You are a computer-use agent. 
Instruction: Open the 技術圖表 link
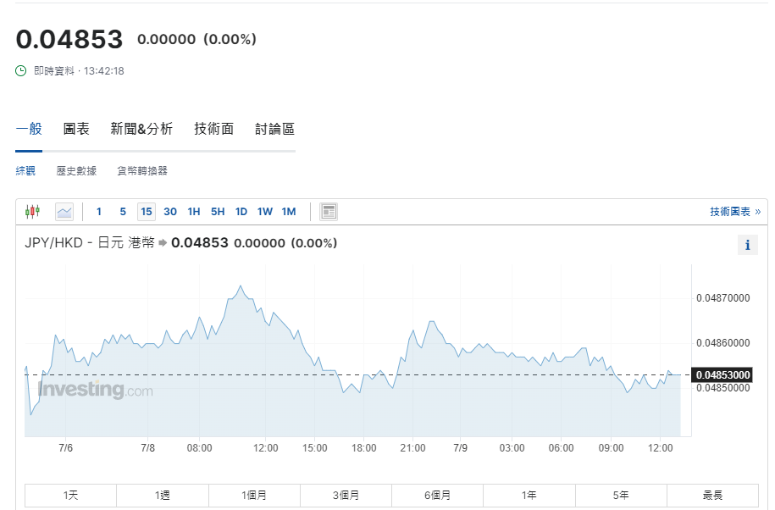[734, 211]
